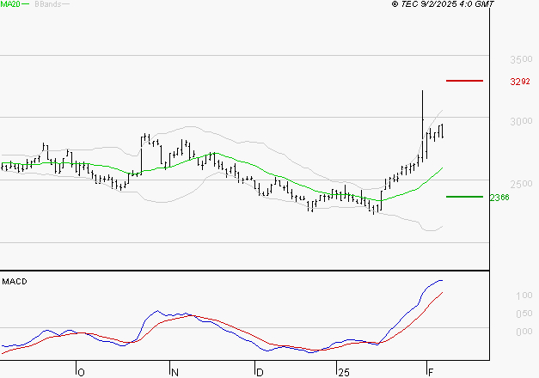Click the MACD 100 scale label
Screen dimensions: 539x378
524,296
